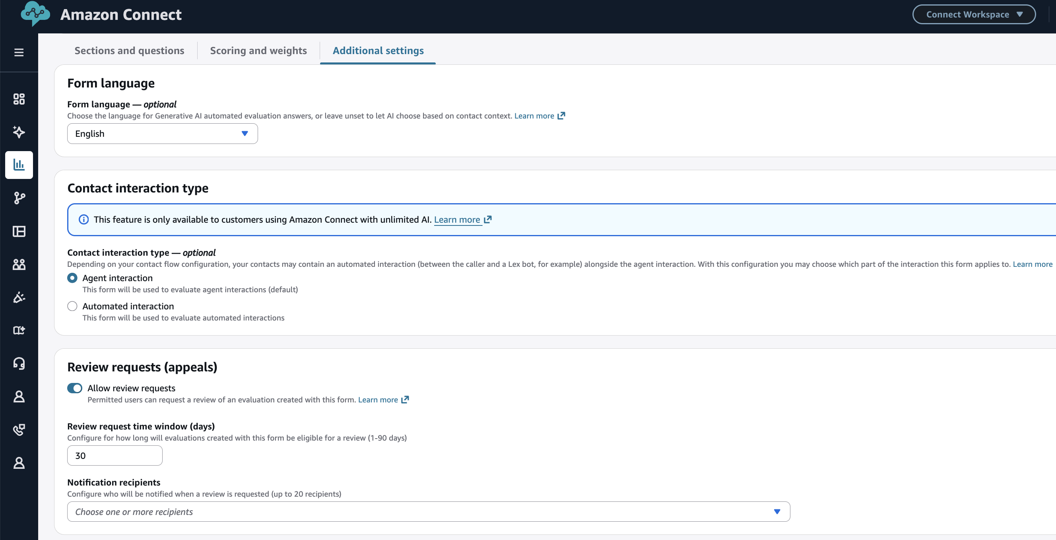
Task: Disable the Allow review requests toggle
Action: coord(75,388)
